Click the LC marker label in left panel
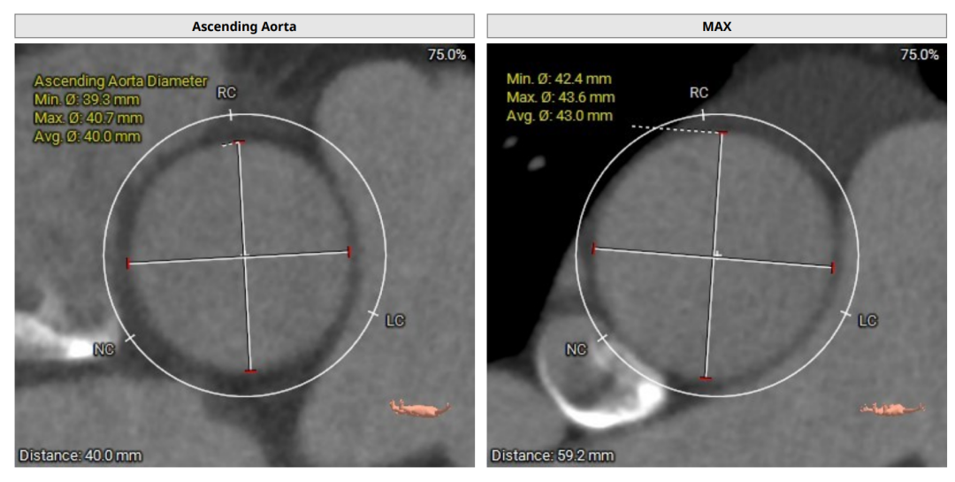Screen dimensions: 955x482 (x=394, y=320)
